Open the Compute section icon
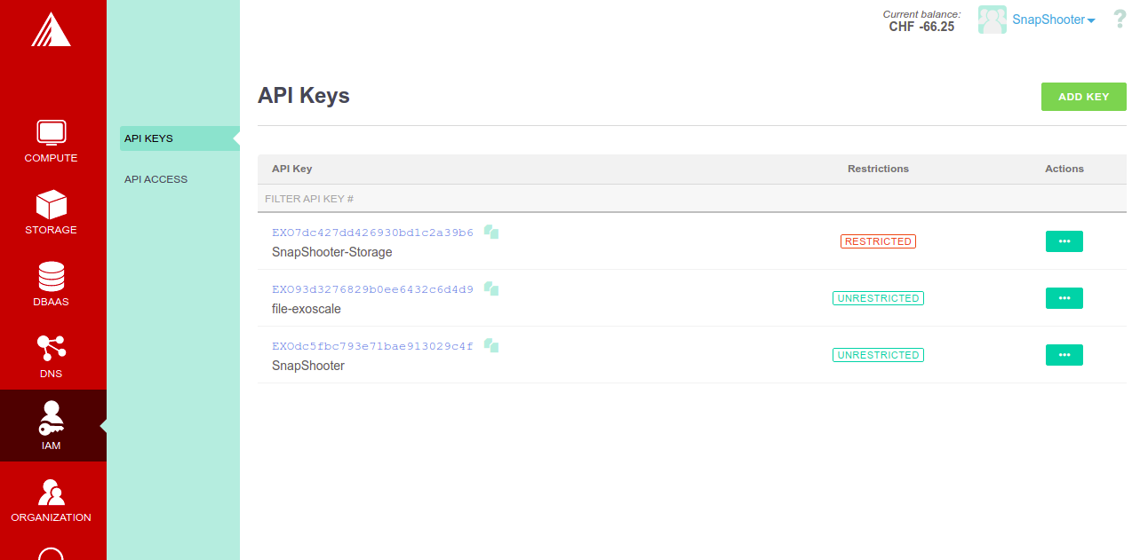 [x=52, y=132]
